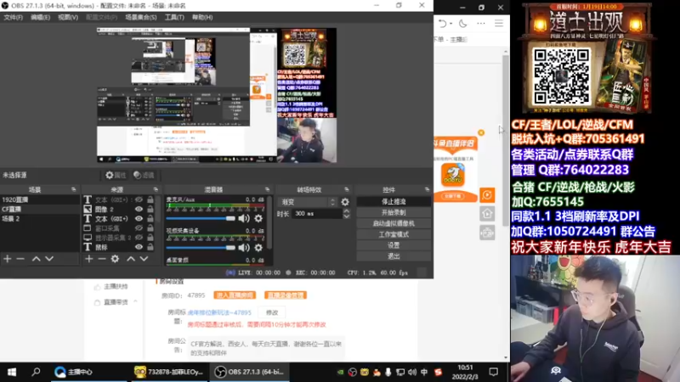The width and height of the screenshot is (680, 382).
Task: Toggle lock for 图像 2 source
Action: (150, 209)
